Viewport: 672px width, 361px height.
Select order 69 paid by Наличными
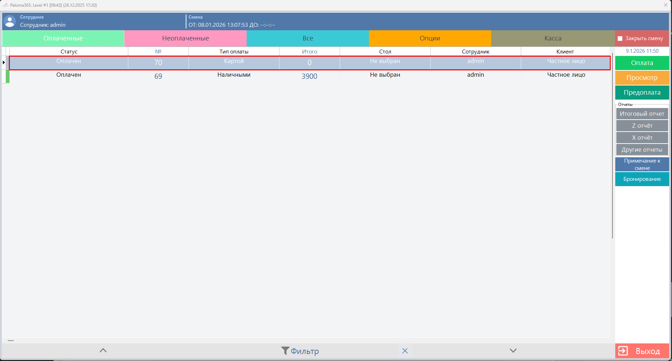pyautogui.click(x=234, y=76)
